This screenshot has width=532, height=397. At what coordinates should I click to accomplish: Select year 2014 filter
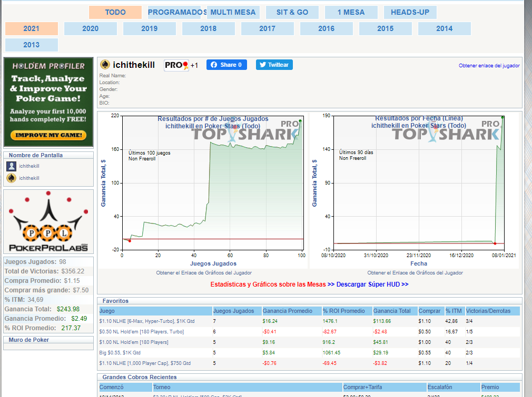tap(445, 28)
